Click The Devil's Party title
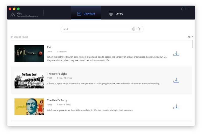This screenshot has width=202, height=134. 57,100
